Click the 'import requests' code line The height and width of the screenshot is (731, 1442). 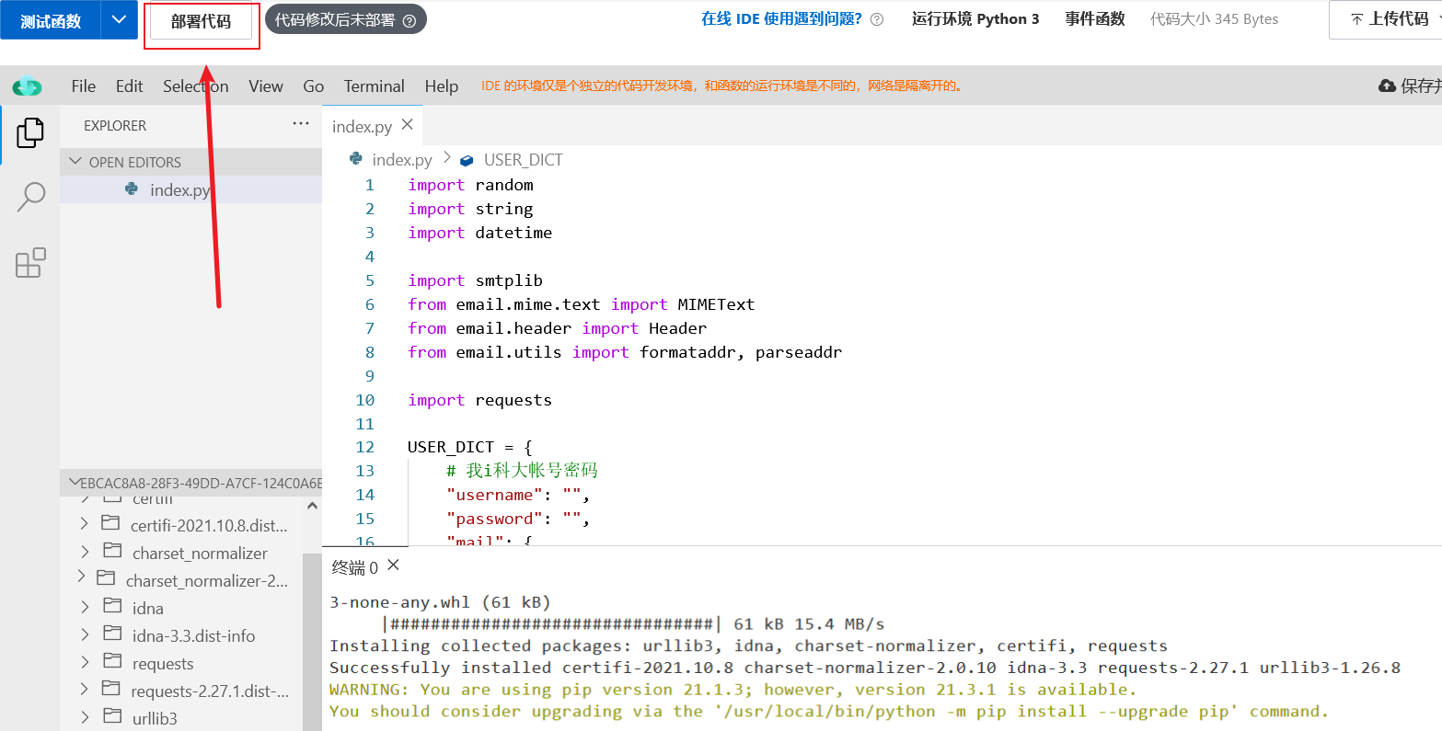(479, 400)
